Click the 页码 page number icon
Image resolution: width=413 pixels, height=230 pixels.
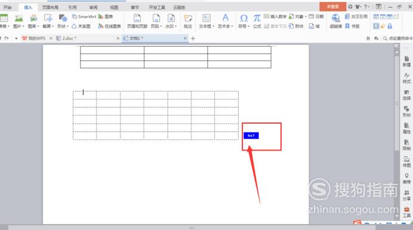(x=156, y=18)
